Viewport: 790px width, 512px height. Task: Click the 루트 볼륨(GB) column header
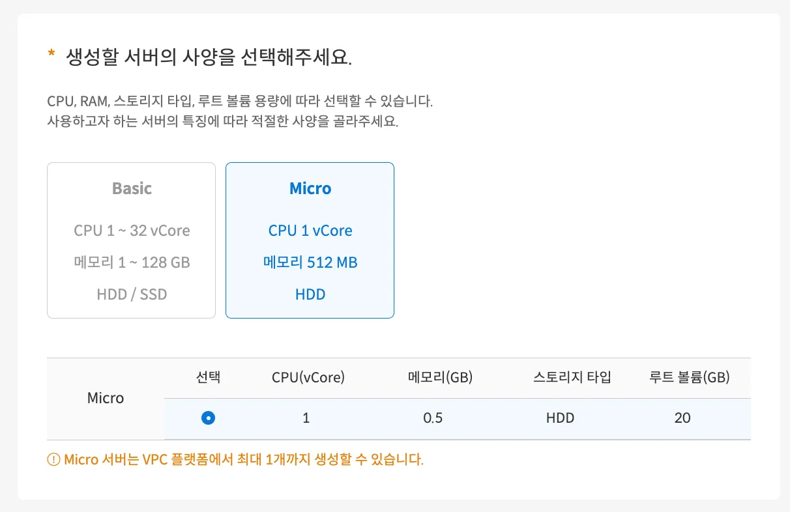point(689,377)
